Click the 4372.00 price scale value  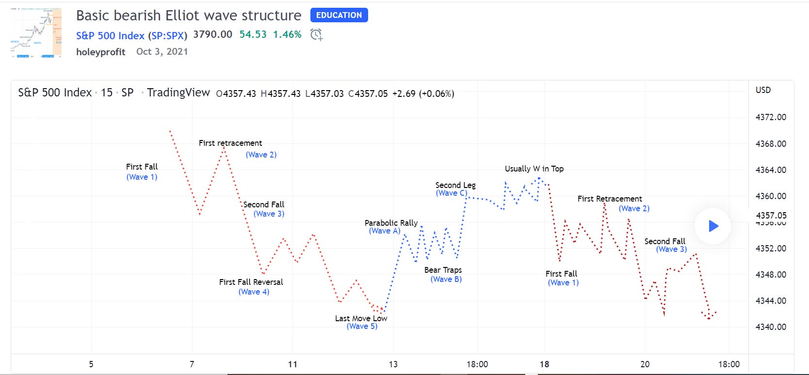770,117
